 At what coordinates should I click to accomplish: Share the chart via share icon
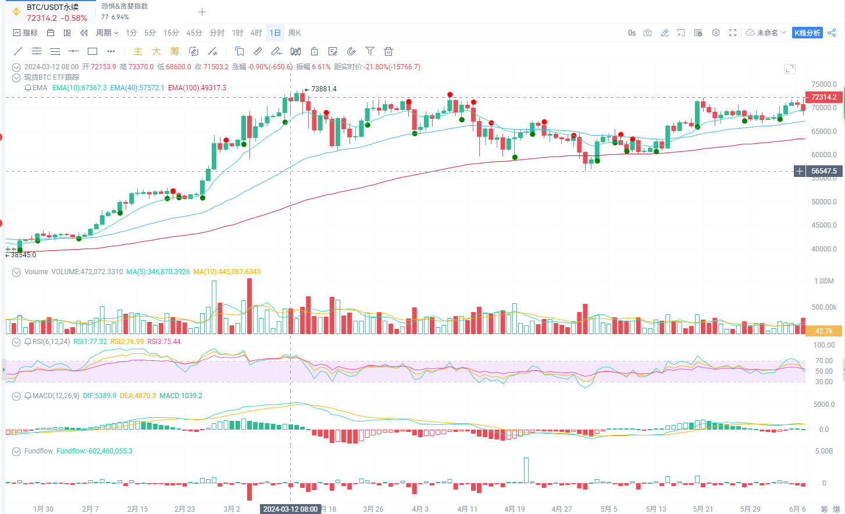click(832, 33)
